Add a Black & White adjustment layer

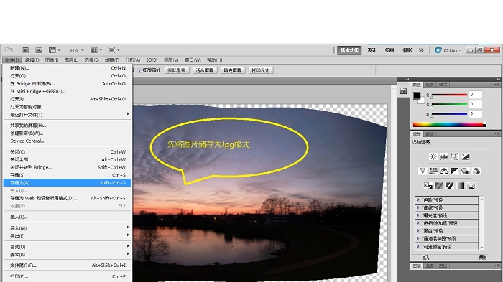tap(455, 171)
